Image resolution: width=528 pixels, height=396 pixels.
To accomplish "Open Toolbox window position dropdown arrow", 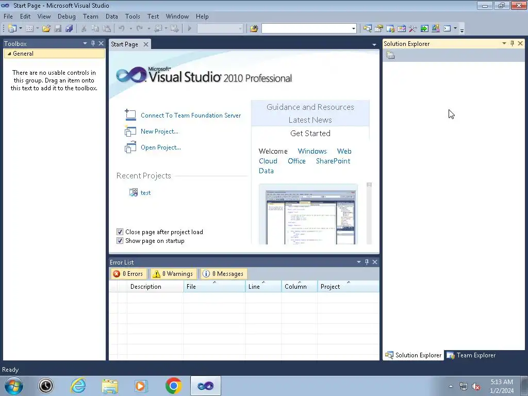I will pyautogui.click(x=85, y=43).
